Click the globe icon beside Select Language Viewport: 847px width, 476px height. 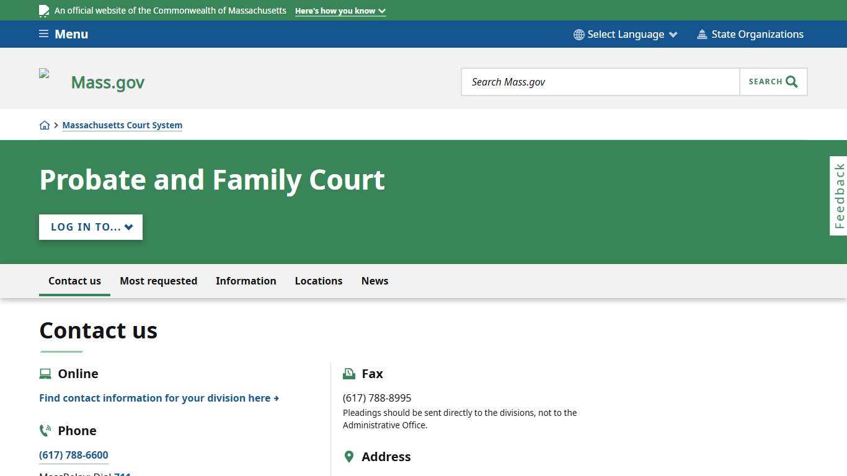[579, 34]
